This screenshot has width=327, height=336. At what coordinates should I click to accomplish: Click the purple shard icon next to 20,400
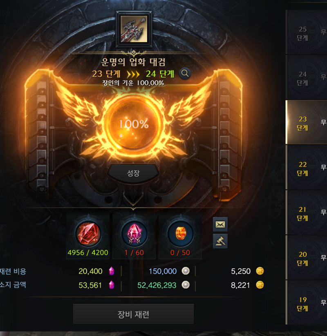112,271
